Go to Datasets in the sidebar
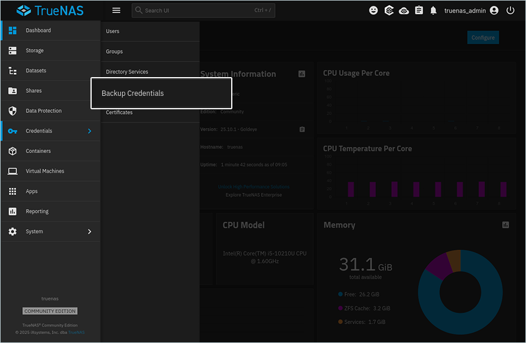Viewport: 526px width, 343px height. [50, 71]
